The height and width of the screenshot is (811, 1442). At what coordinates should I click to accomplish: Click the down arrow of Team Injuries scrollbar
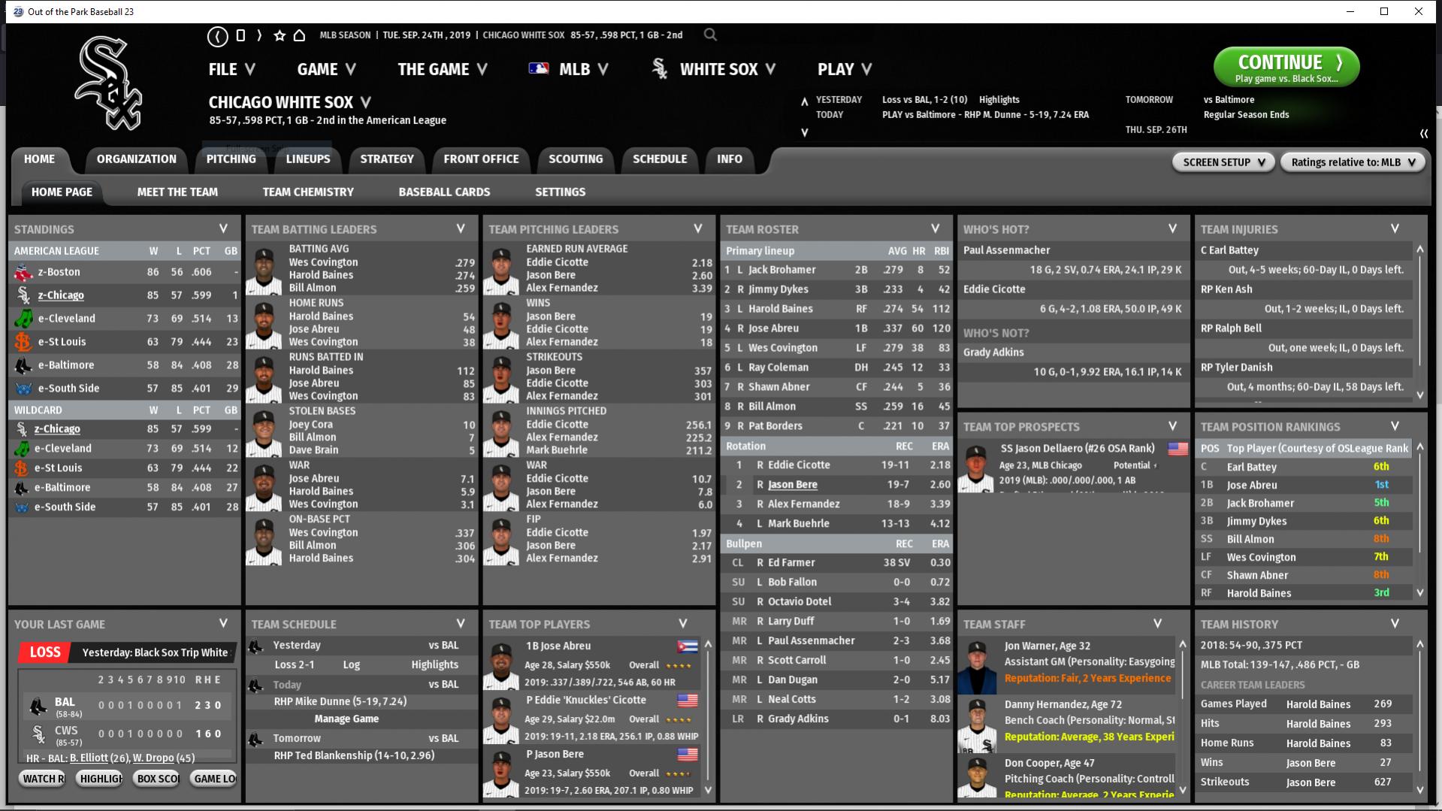click(x=1420, y=395)
